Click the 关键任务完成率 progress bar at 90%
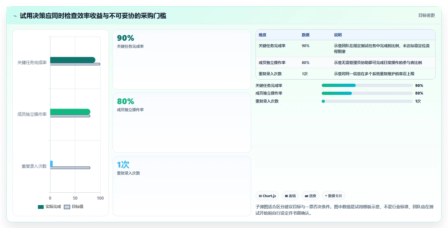Viewport: 448px width, 228px height. tap(367, 85)
